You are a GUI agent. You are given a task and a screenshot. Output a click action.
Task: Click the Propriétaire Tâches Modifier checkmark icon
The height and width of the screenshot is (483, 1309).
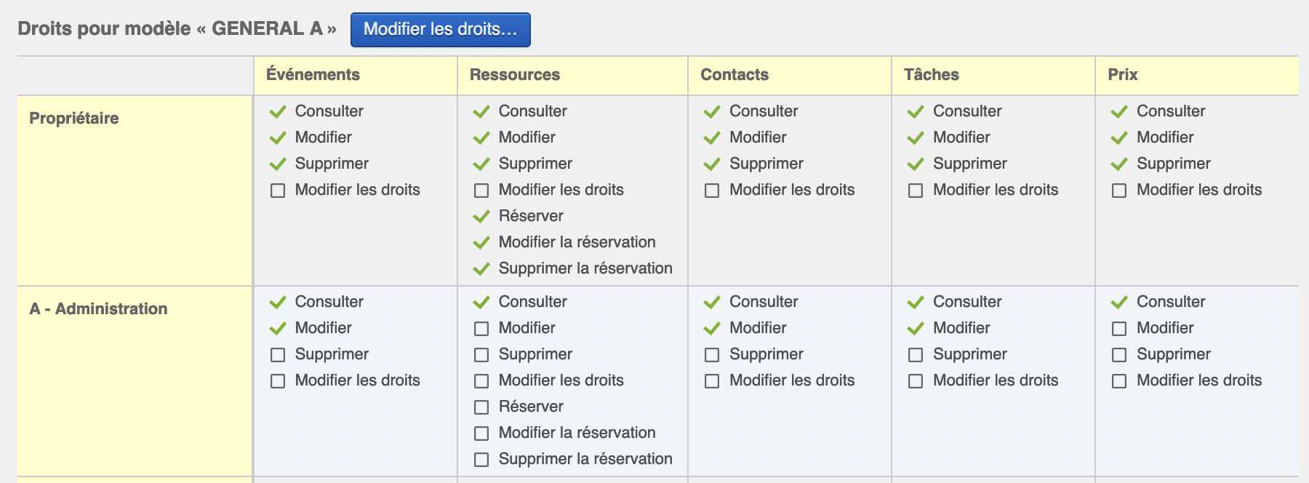click(x=916, y=137)
